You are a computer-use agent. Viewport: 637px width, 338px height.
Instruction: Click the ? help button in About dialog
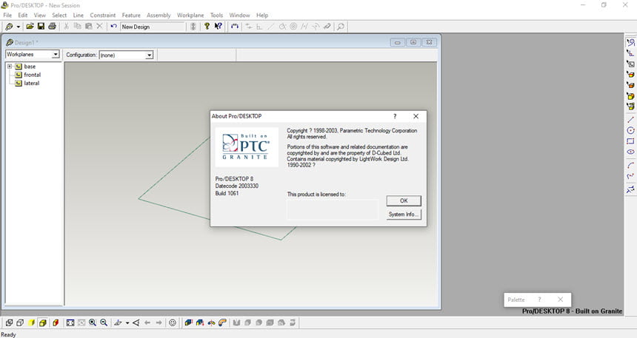[x=395, y=116]
